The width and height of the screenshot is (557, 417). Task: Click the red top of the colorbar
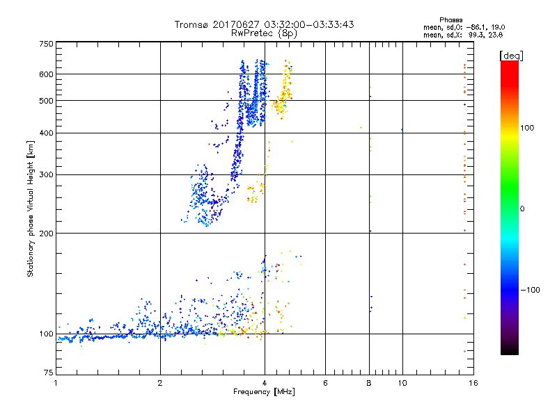coord(509,65)
